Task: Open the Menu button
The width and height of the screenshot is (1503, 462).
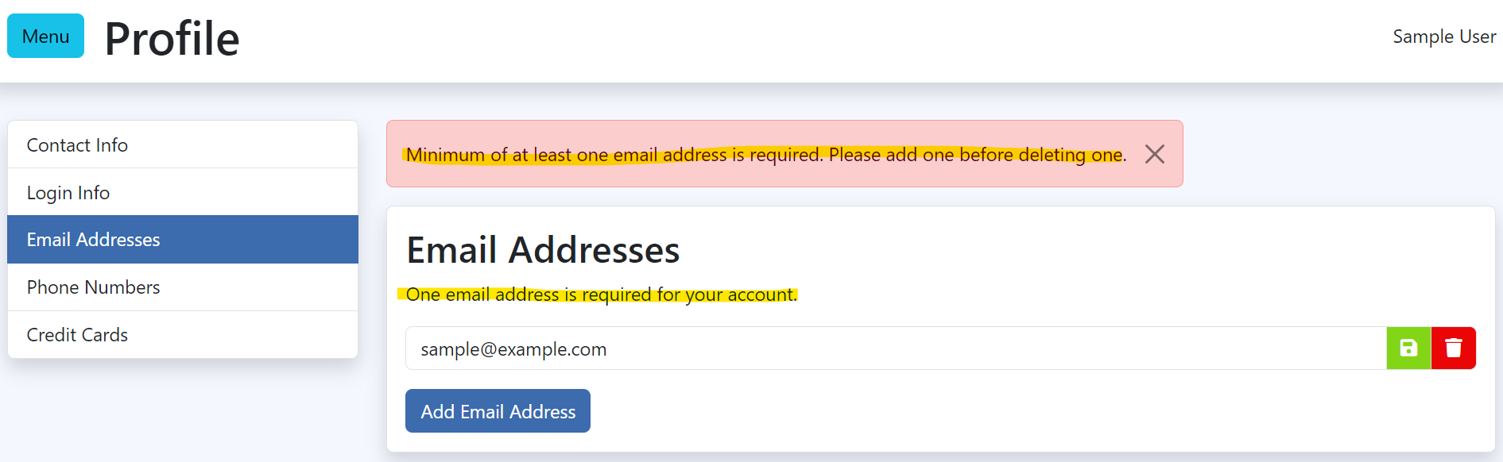Action: coord(45,37)
